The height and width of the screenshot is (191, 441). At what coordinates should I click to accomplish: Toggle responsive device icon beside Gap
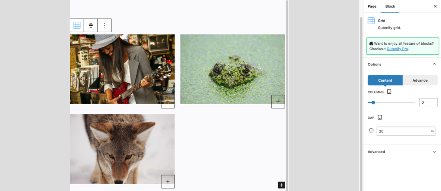380,117
